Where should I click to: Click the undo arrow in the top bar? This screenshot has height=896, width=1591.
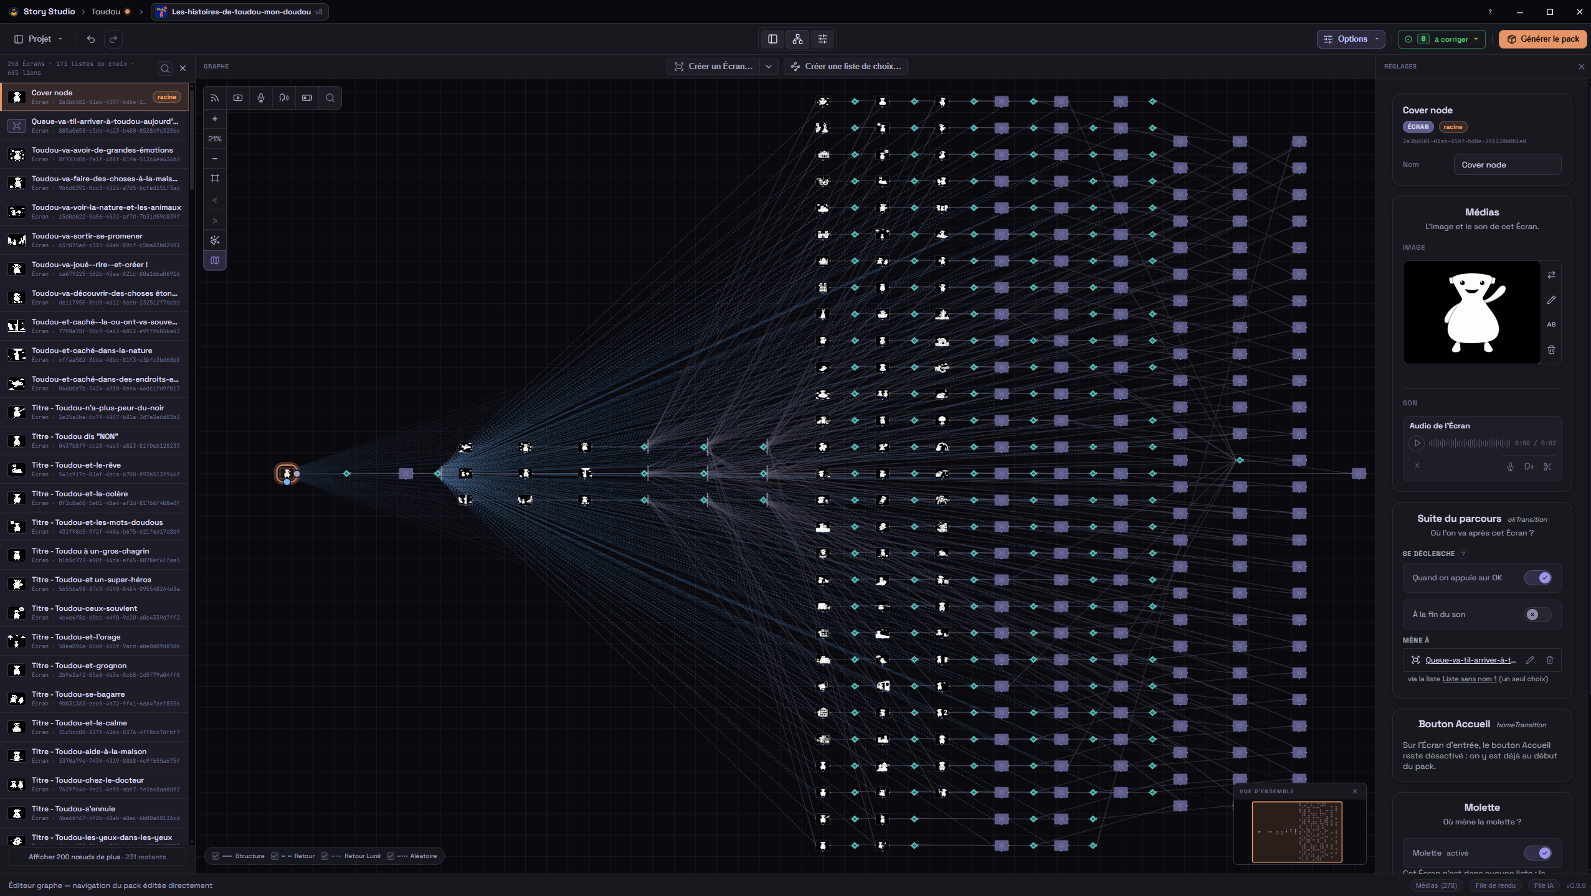point(91,39)
